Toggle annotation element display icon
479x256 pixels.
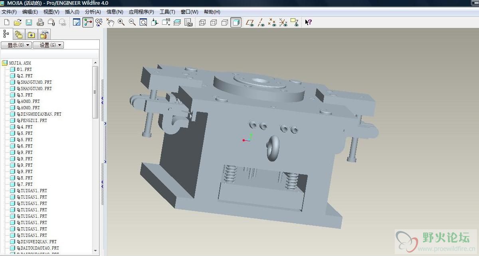295,22
